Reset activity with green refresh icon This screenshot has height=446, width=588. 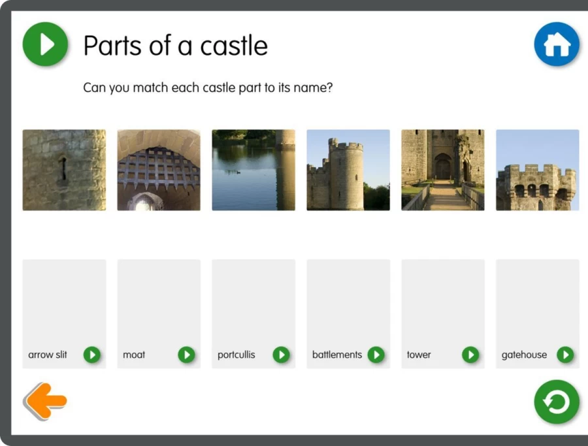(557, 402)
